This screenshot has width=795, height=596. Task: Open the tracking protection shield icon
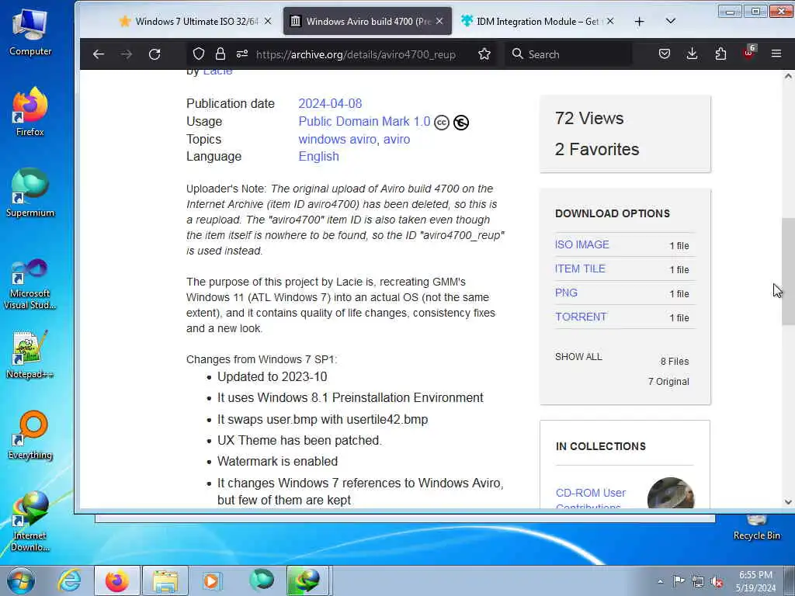tap(199, 54)
